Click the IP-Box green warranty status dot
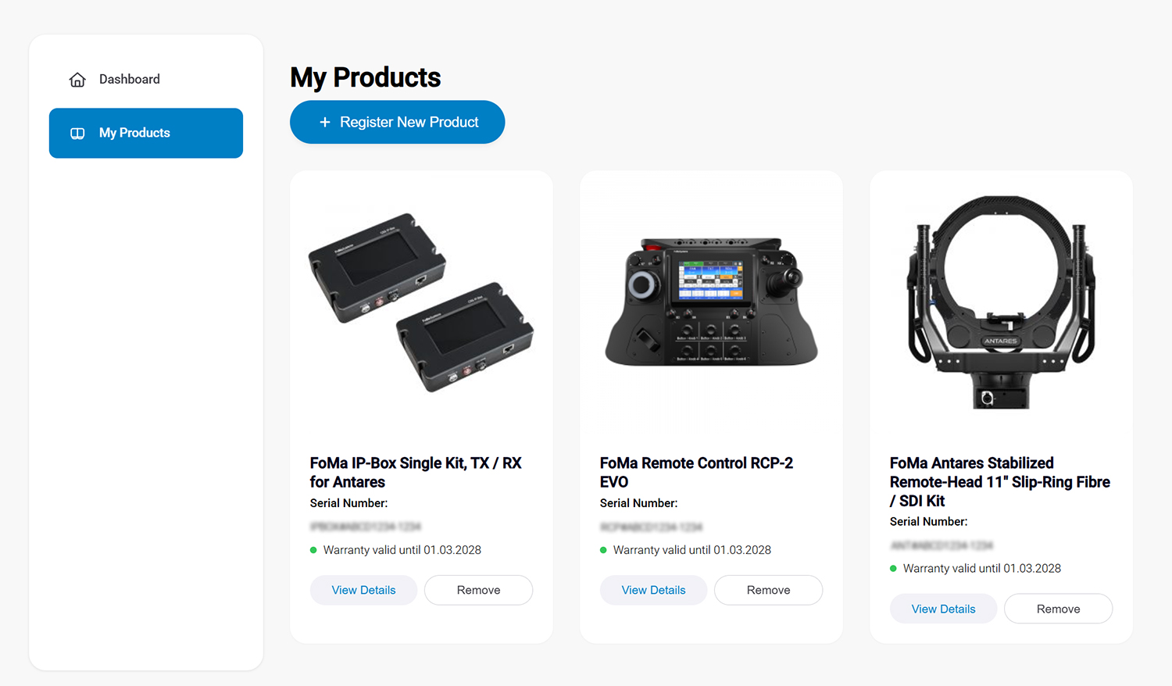The width and height of the screenshot is (1172, 686). 313,550
